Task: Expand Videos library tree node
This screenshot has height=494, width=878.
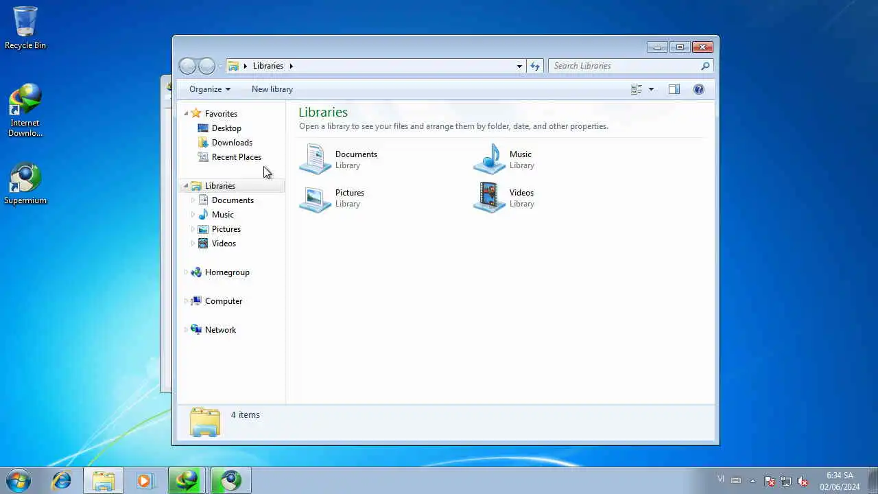Action: tap(193, 244)
